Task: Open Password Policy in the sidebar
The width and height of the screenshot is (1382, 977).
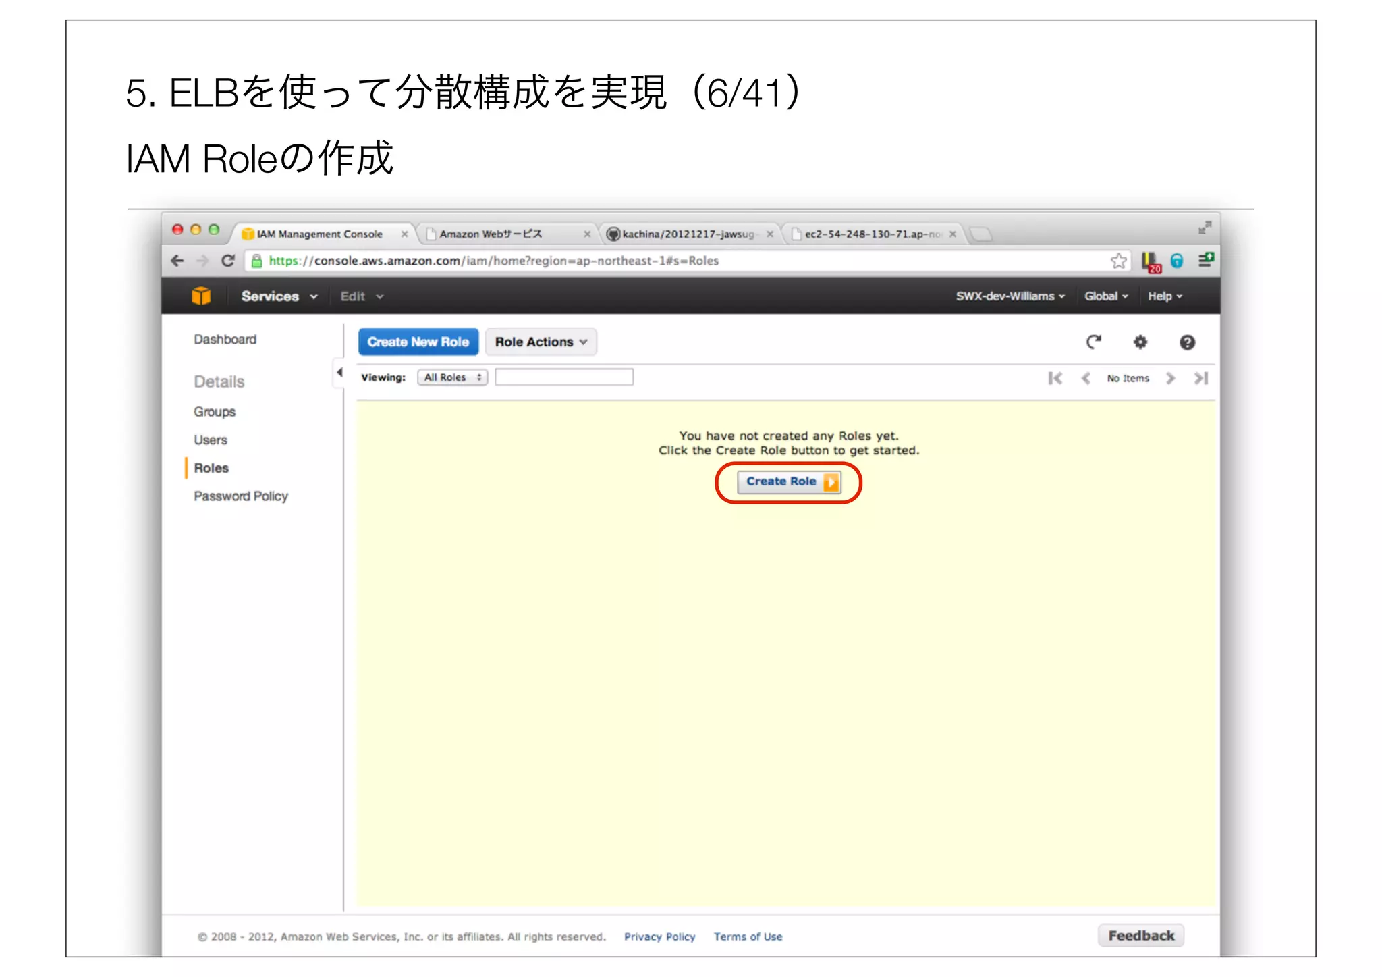Action: pos(241,496)
